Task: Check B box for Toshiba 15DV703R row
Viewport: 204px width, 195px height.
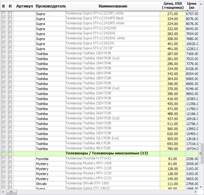Action: pyautogui.click(x=3, y=54)
